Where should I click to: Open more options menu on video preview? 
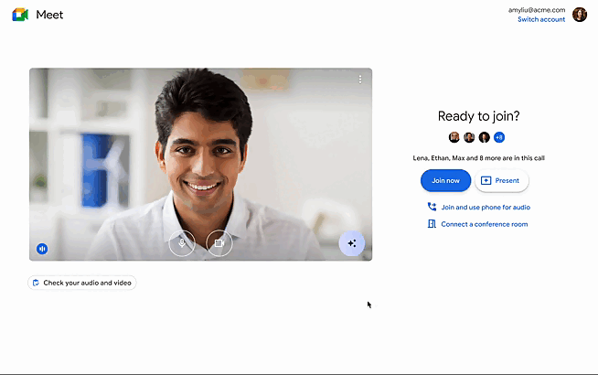coord(360,80)
